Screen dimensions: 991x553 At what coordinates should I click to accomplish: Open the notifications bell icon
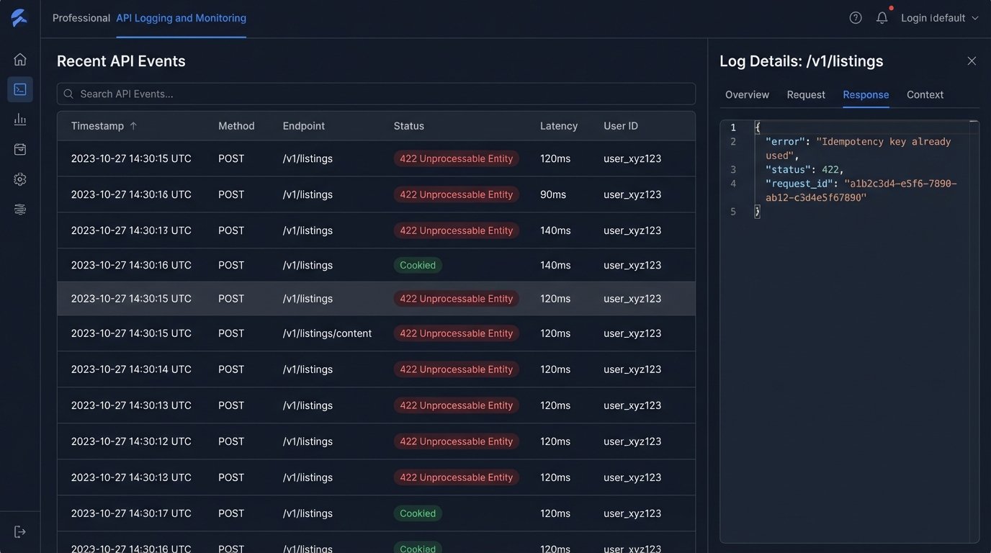point(882,18)
